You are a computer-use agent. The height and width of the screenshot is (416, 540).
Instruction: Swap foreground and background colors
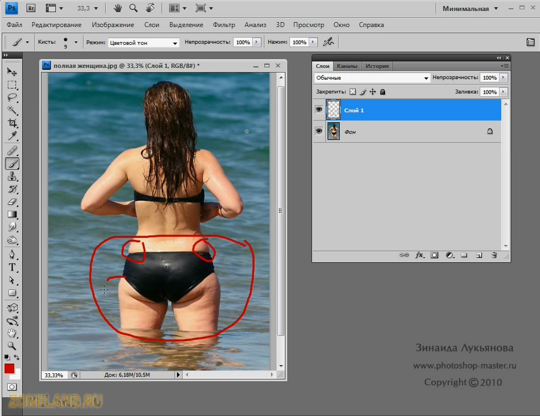[17, 357]
